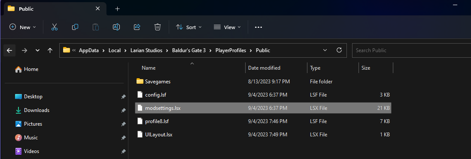Click the Paste clipboard icon
This screenshot has width=471, height=159.
tap(95, 27)
